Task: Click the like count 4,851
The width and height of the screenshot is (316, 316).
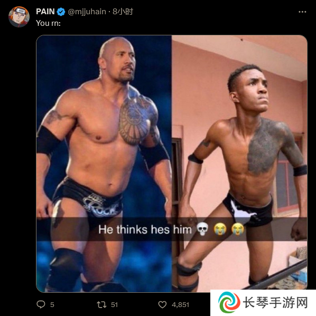Action: point(181,305)
